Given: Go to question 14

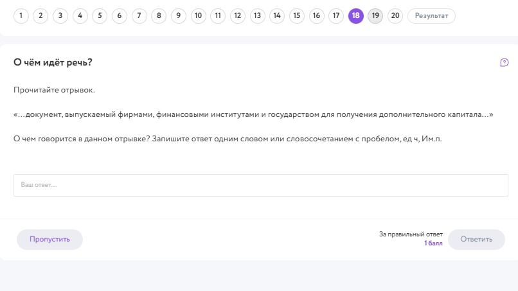Looking at the screenshot, I should [x=277, y=16].
